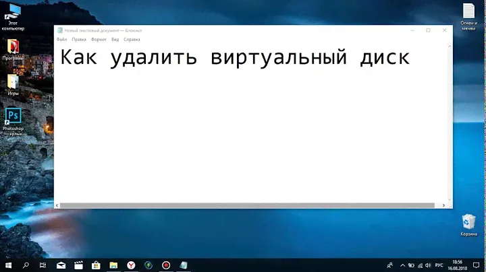This screenshot has height=272, width=486.
Task: Select the Программы folder on desktop
Action: [12, 46]
